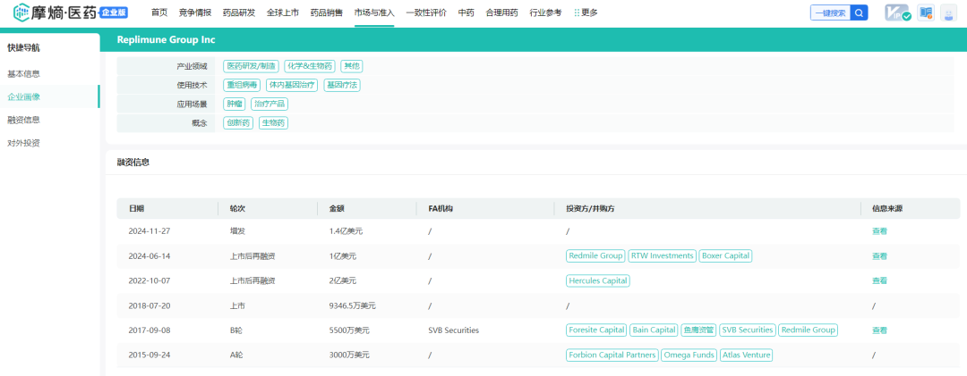
Task: Expand the 更多 menu
Action: pyautogui.click(x=586, y=13)
